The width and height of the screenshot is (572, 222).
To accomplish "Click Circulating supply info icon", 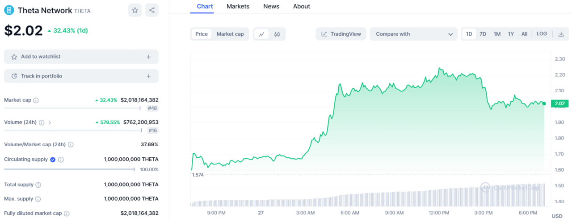I will click(x=61, y=160).
